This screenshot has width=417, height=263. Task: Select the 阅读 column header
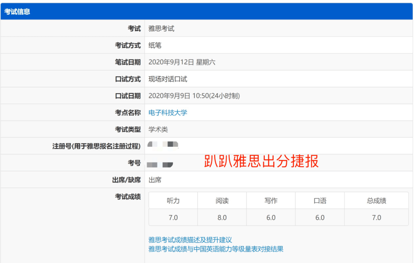[222, 201]
